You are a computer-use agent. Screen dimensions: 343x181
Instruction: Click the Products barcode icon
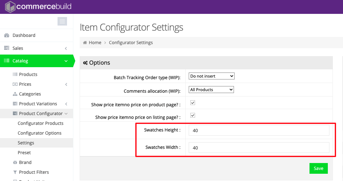[15, 74]
